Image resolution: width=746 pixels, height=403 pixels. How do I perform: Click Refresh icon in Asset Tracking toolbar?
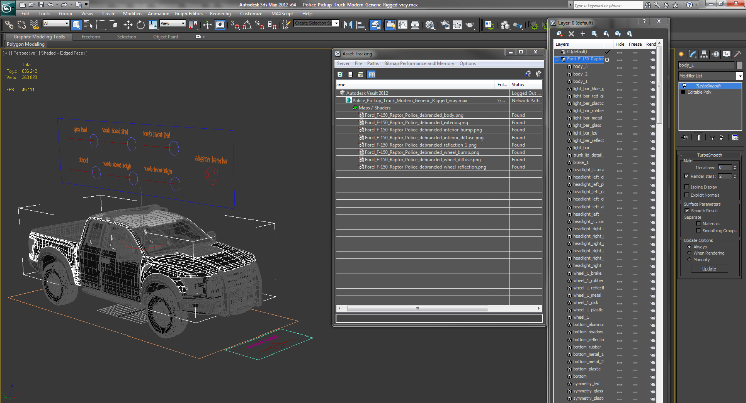coord(340,74)
